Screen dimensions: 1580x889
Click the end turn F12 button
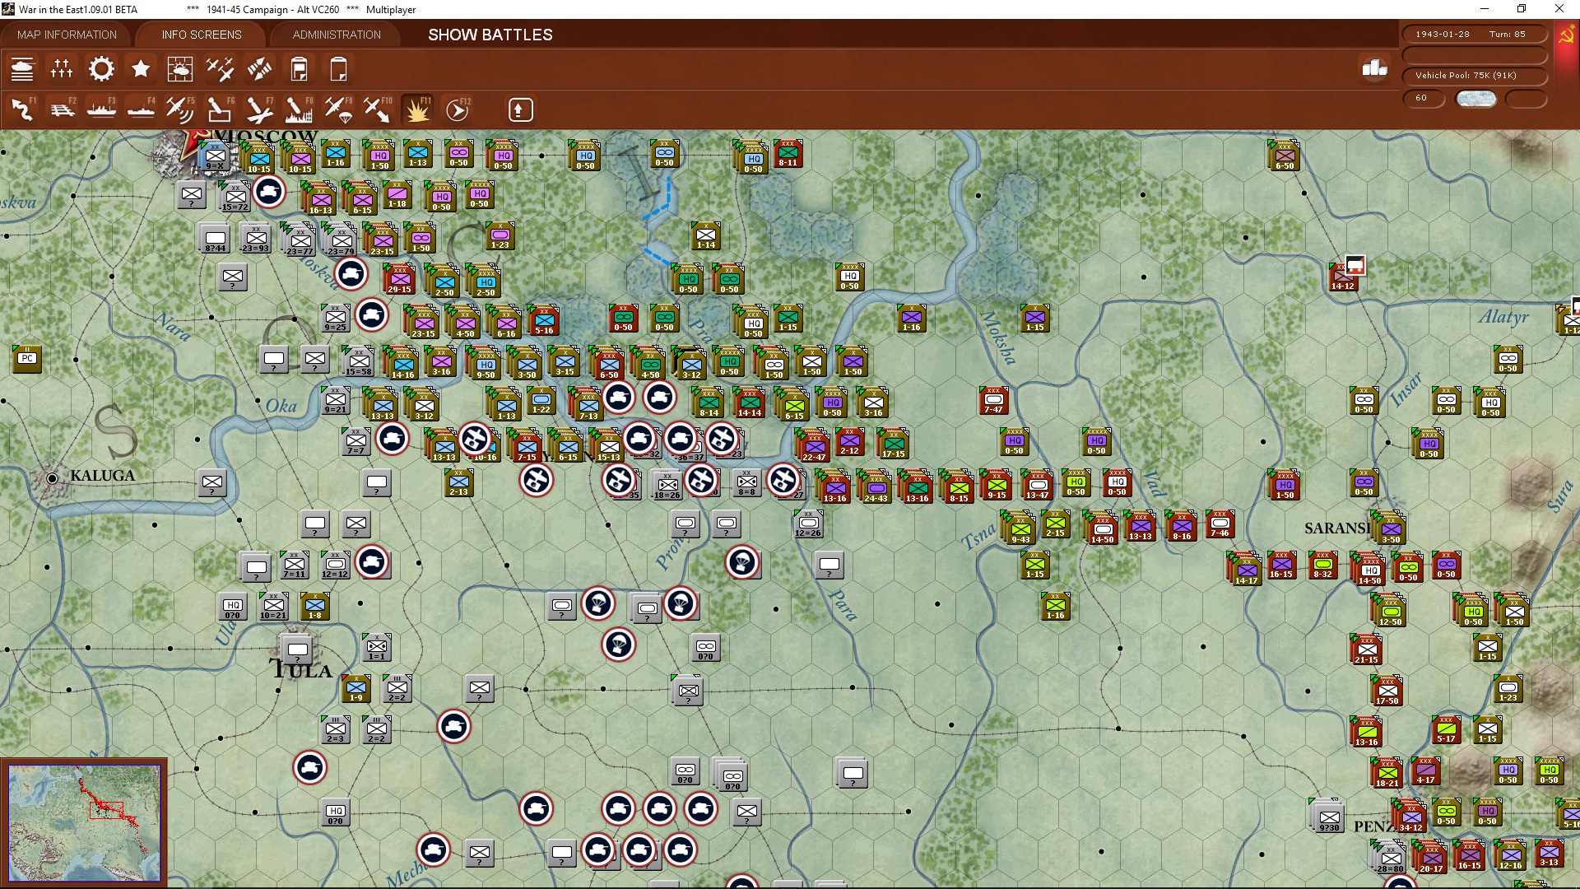click(x=458, y=109)
